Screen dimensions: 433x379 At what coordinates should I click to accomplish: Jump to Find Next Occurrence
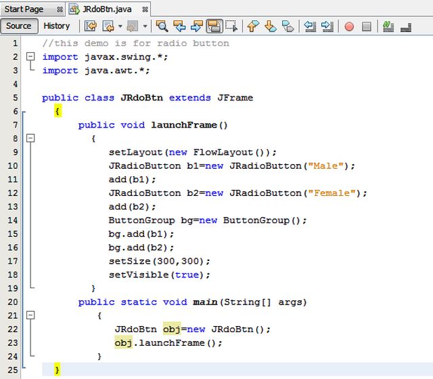[x=197, y=26]
